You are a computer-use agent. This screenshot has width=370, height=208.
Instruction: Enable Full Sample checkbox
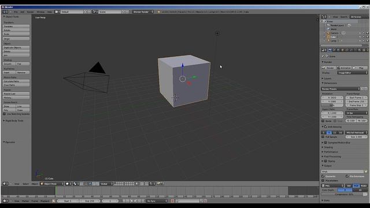tap(323, 137)
